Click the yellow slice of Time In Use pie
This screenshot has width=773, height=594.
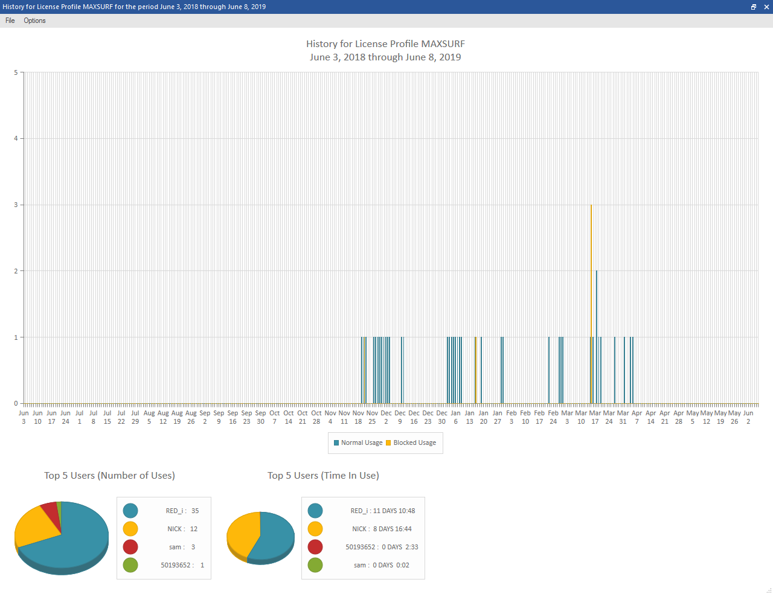(x=243, y=534)
